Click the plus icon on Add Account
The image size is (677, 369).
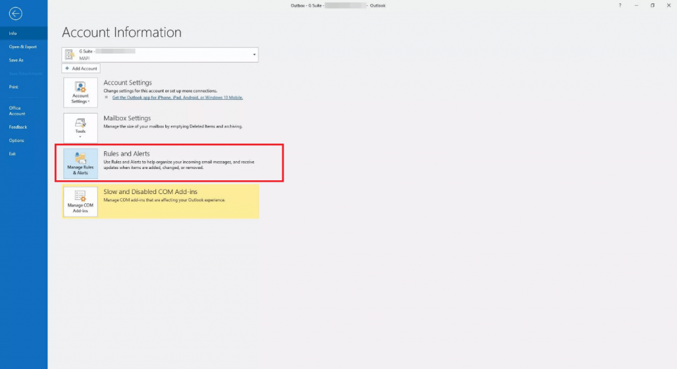(67, 68)
